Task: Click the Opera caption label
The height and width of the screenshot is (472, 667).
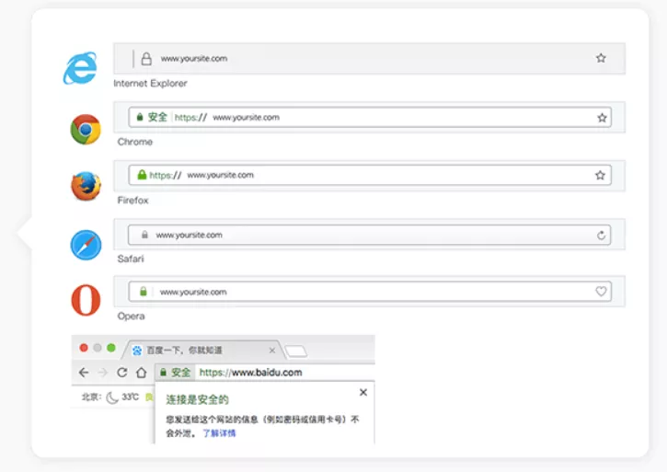Action: pos(131,317)
